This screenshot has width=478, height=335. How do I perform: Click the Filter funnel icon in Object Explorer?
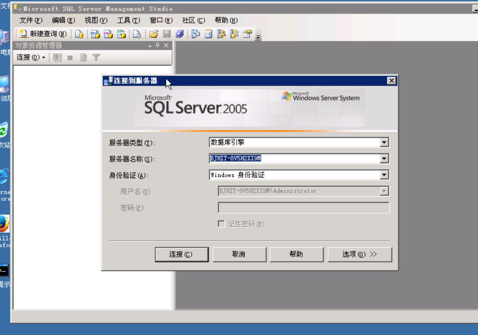(x=96, y=57)
